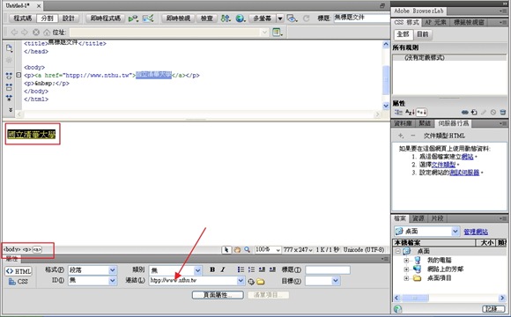Toggle 即時檢視 (Live View) button

[178, 18]
